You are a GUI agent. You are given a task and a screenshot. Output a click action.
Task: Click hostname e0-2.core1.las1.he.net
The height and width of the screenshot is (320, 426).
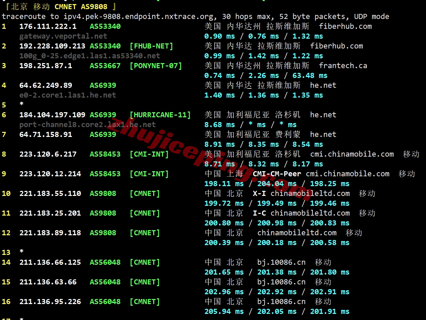click(x=67, y=95)
